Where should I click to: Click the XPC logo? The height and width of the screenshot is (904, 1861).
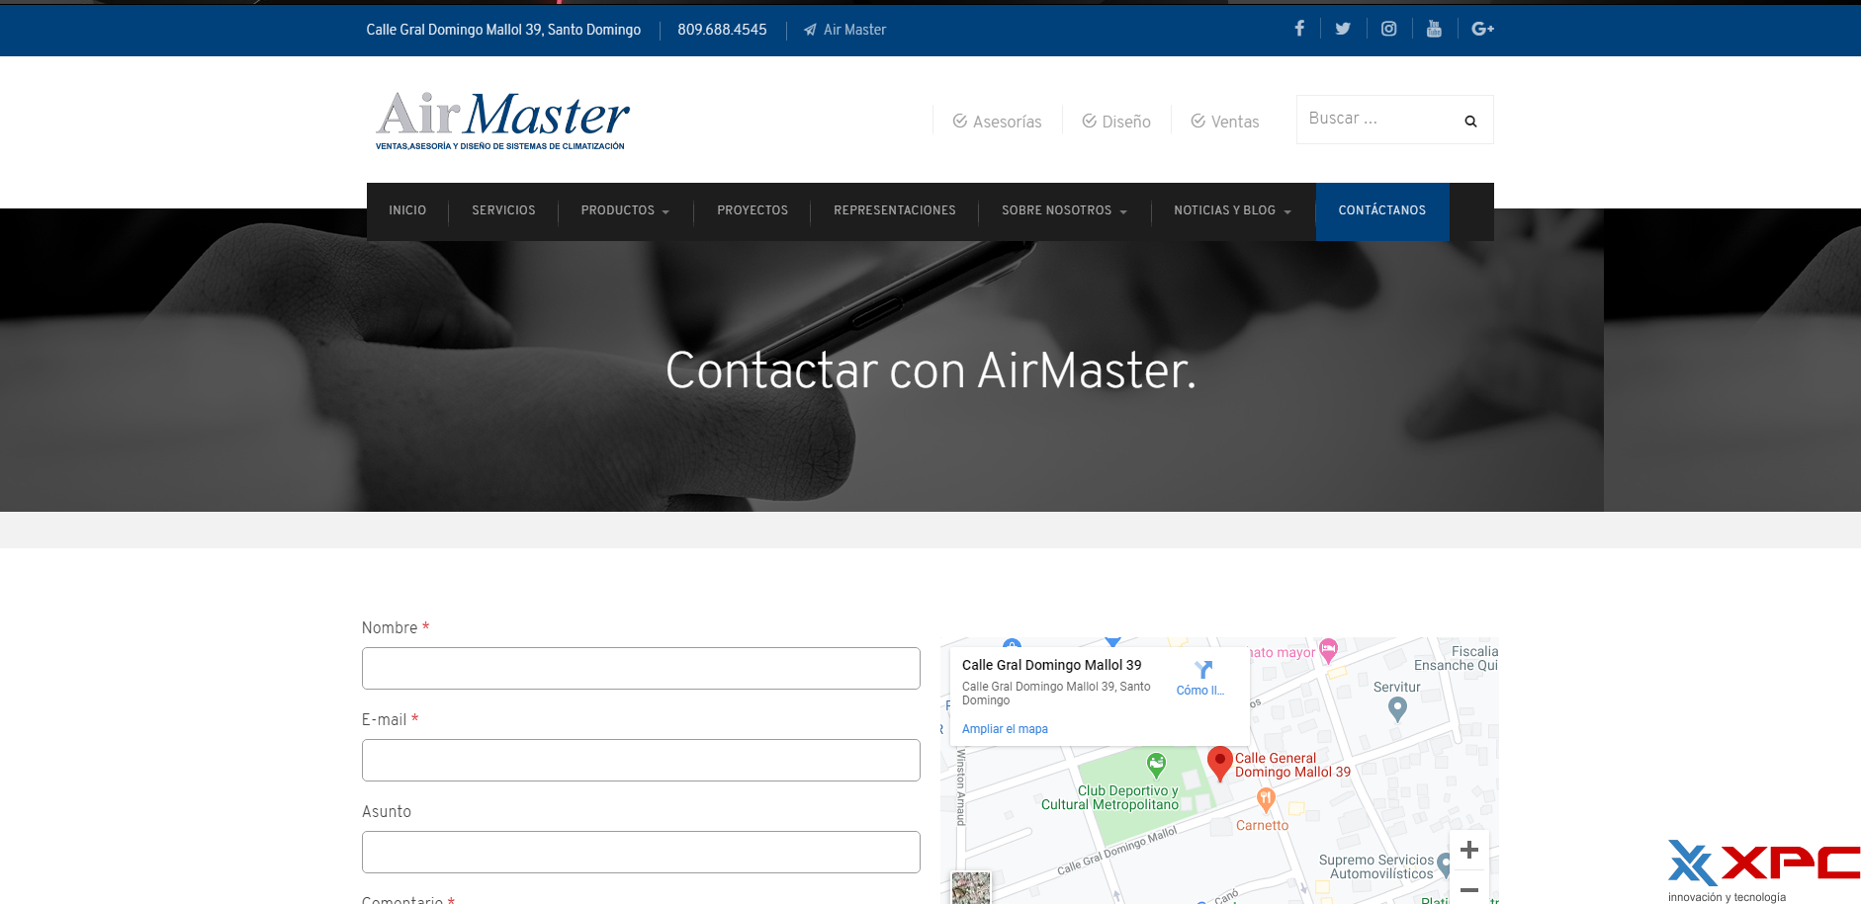[x=1763, y=870]
